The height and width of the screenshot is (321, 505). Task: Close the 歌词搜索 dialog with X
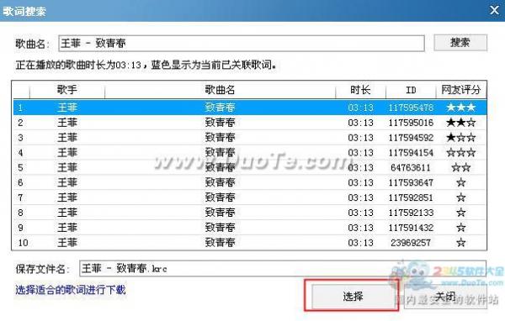point(494,10)
